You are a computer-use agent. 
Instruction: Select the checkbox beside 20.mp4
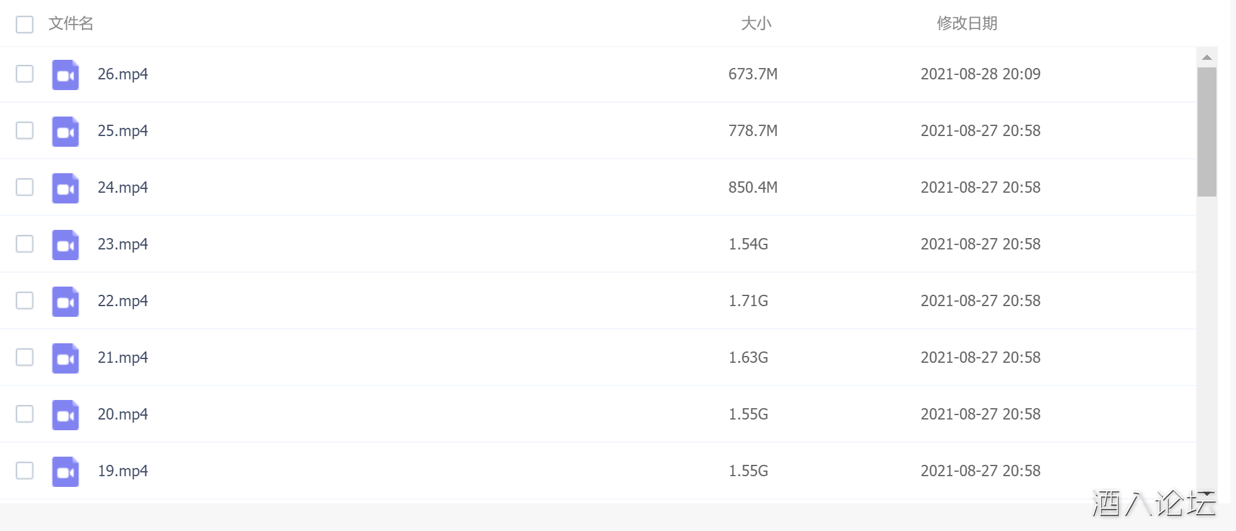pyautogui.click(x=25, y=414)
